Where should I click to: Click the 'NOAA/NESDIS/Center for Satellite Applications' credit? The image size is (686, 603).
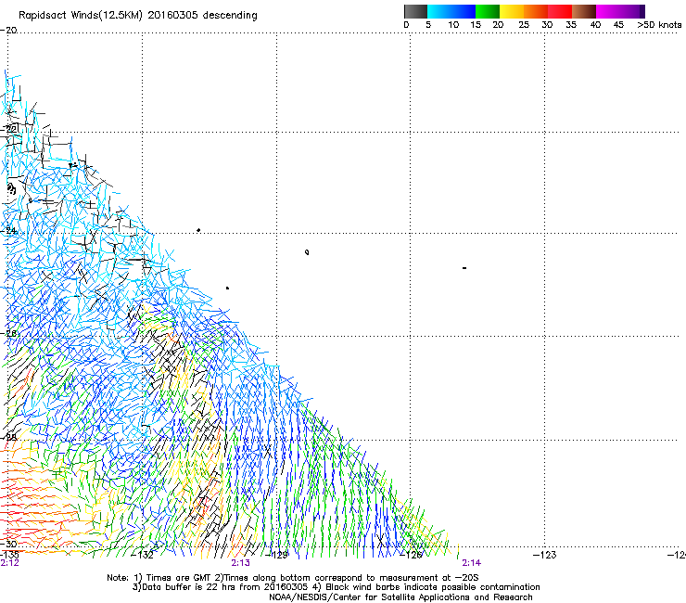(x=371, y=597)
